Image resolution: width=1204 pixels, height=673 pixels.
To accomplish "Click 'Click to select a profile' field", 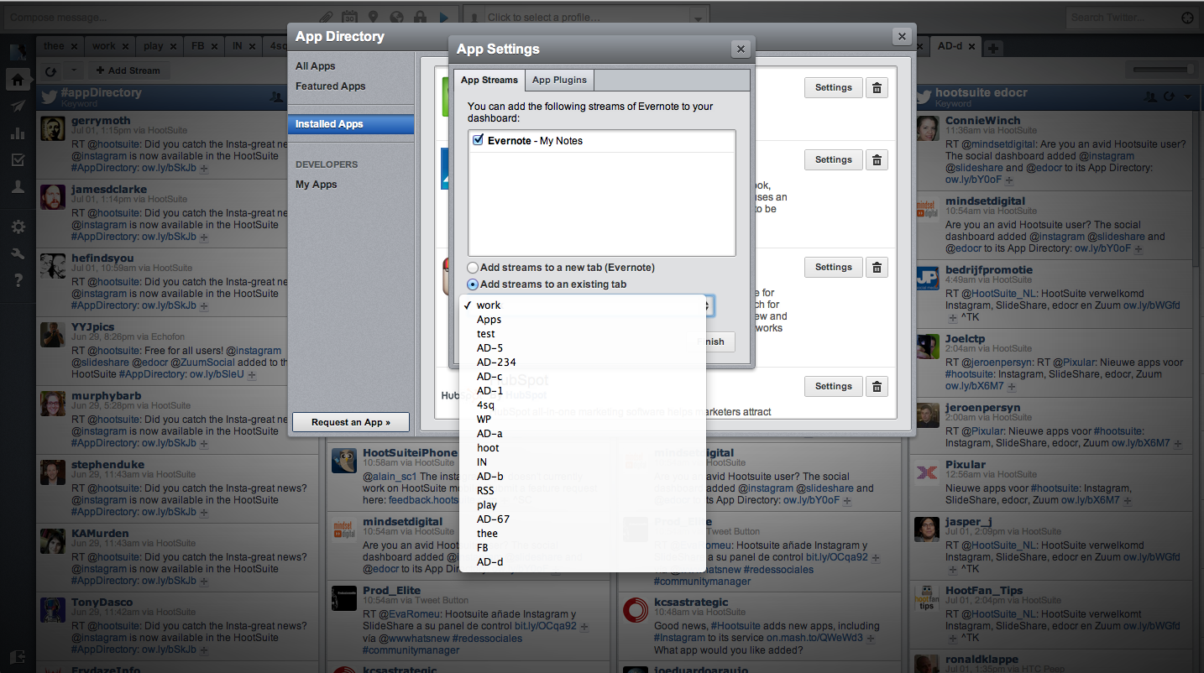I will coord(585,17).
